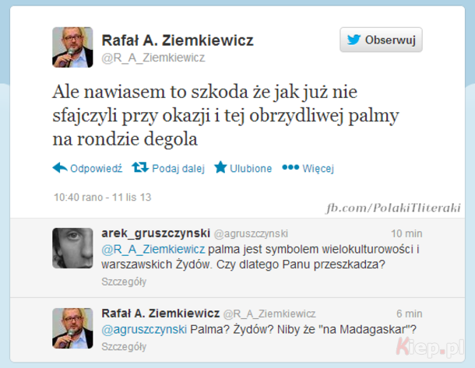475x368 pixels.
Task: Expand the Więcej options menu
Action: pos(318,168)
